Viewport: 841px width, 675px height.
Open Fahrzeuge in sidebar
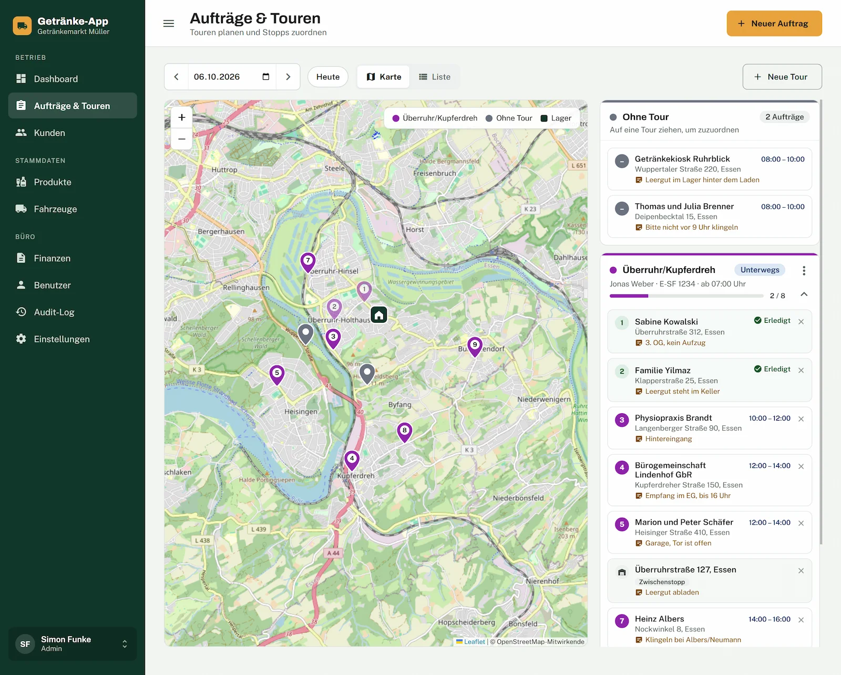click(x=73, y=209)
